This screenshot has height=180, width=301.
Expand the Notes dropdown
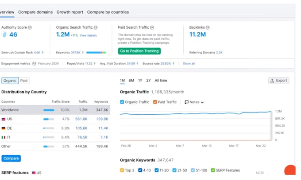194,102
